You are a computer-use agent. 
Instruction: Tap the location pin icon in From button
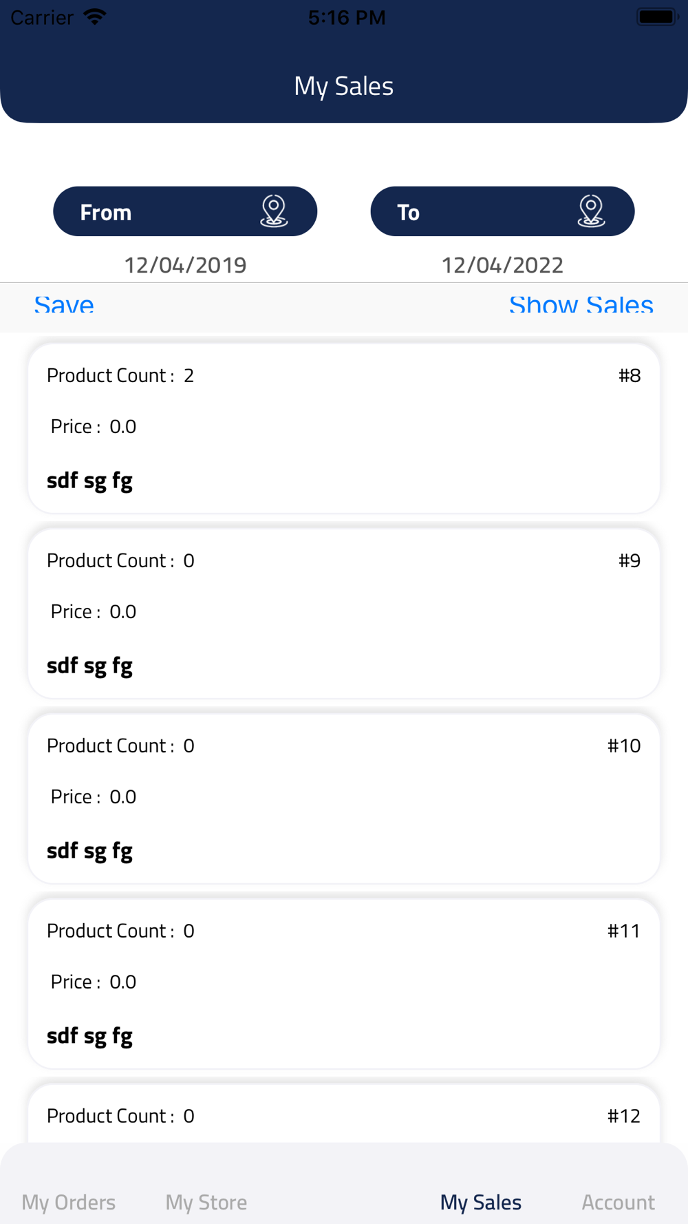pyautogui.click(x=274, y=211)
